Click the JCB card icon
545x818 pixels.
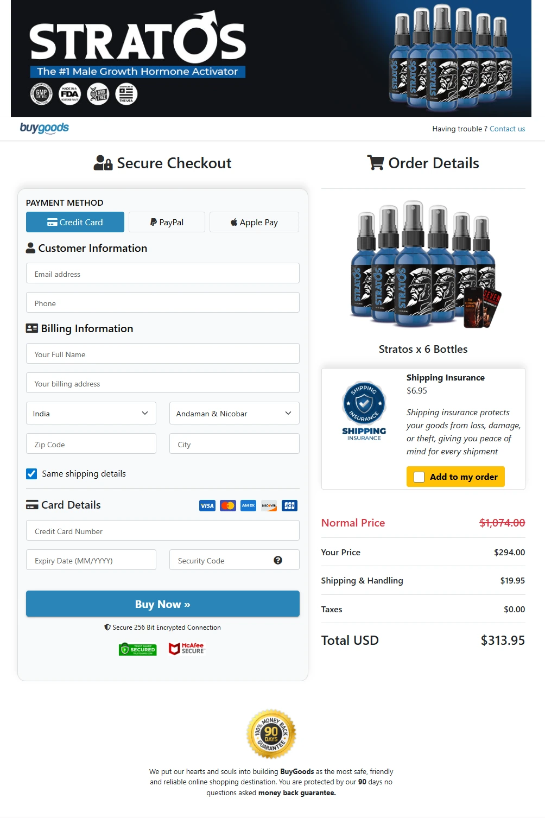(290, 505)
